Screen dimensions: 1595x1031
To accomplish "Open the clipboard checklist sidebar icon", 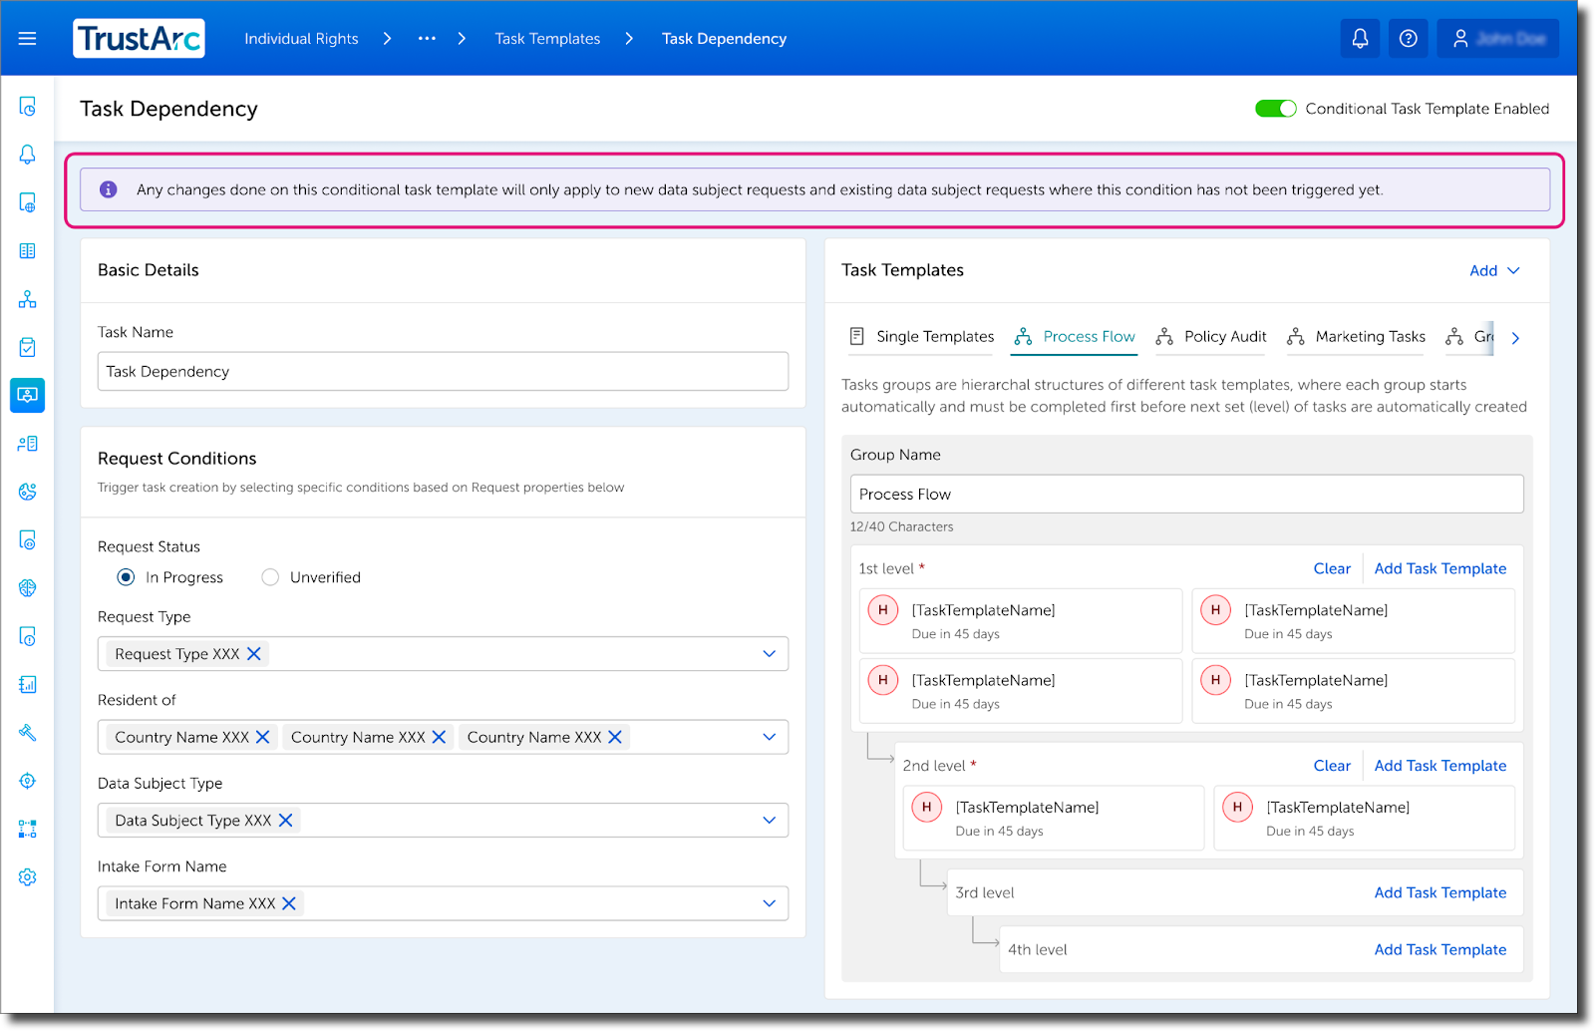I will click(27, 346).
